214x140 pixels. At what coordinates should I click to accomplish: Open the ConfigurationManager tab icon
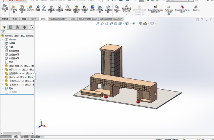[x=17, y=27]
